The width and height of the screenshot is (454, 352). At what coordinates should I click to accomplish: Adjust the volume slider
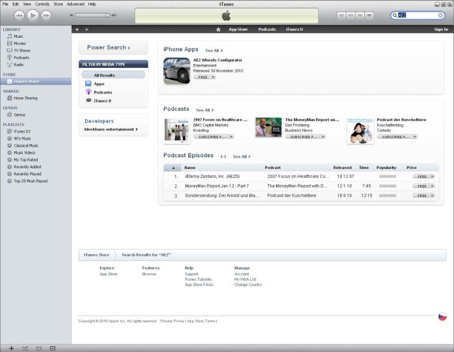pos(93,15)
